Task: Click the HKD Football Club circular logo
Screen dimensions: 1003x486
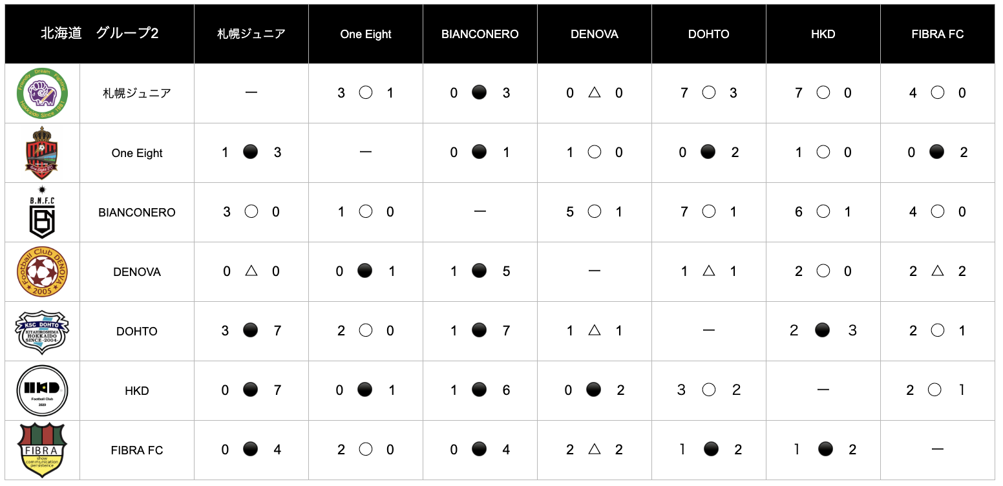Action: pyautogui.click(x=42, y=390)
